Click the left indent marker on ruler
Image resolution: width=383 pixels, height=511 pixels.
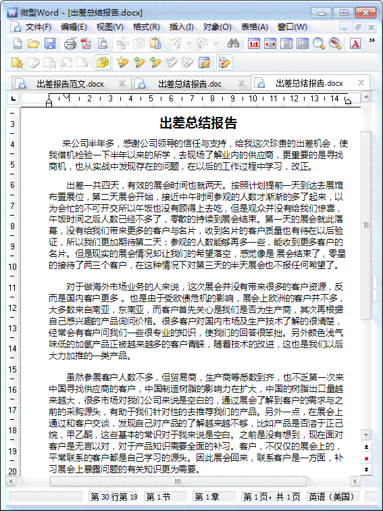click(x=49, y=103)
